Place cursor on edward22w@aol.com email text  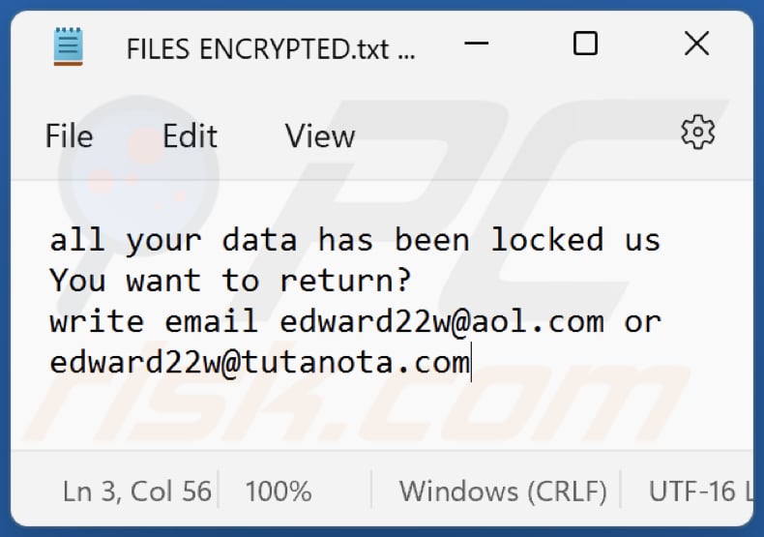click(x=442, y=321)
